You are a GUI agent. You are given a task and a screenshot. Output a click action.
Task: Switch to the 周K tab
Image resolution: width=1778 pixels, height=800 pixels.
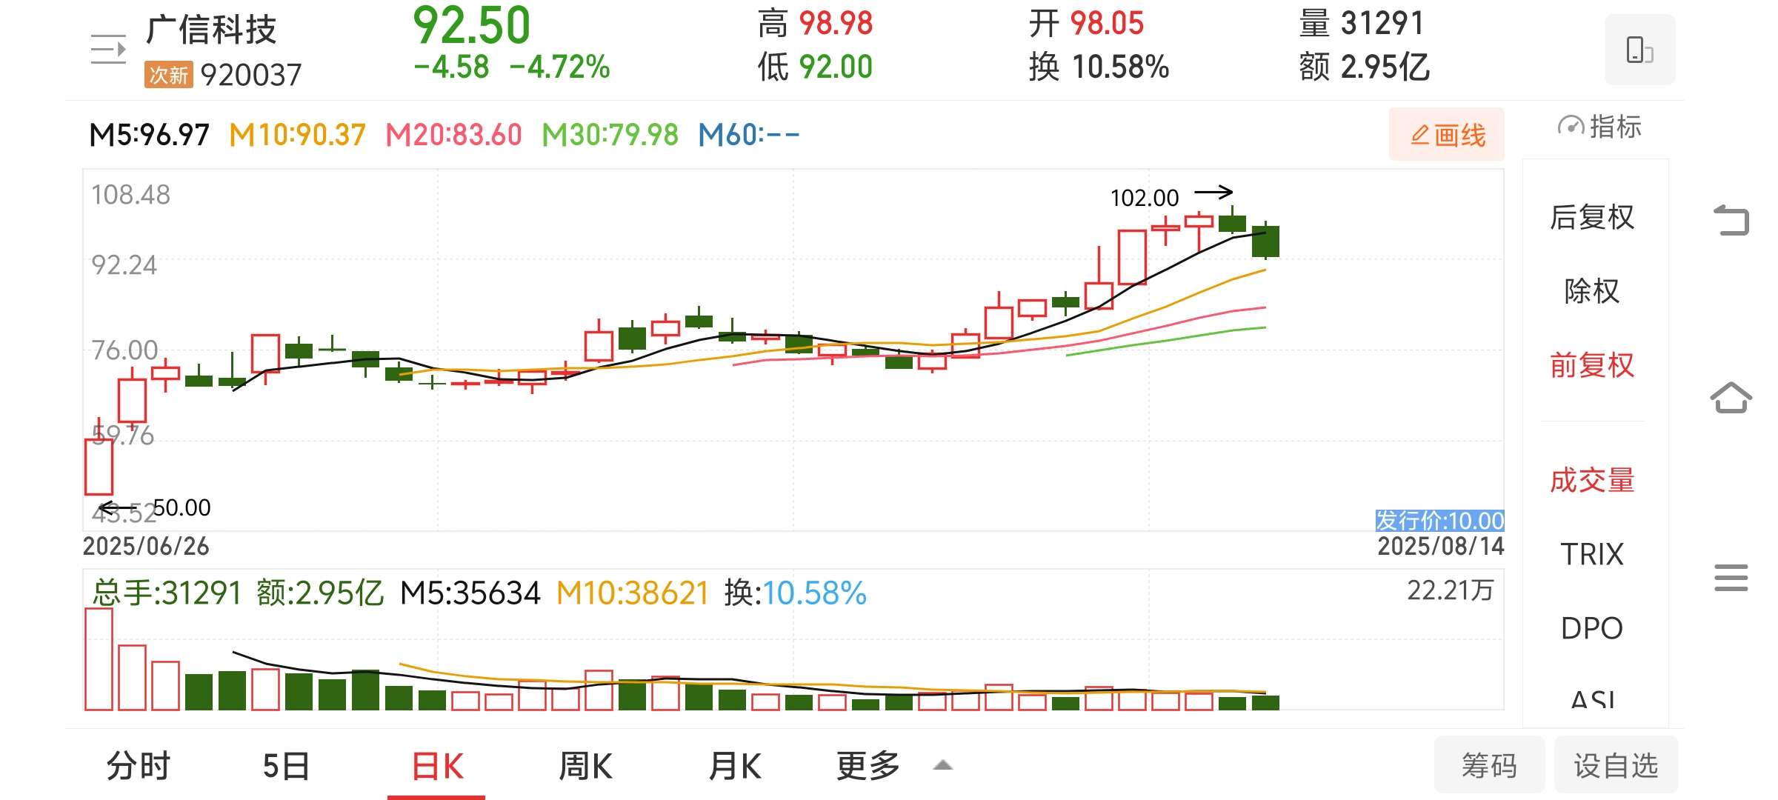click(x=585, y=765)
